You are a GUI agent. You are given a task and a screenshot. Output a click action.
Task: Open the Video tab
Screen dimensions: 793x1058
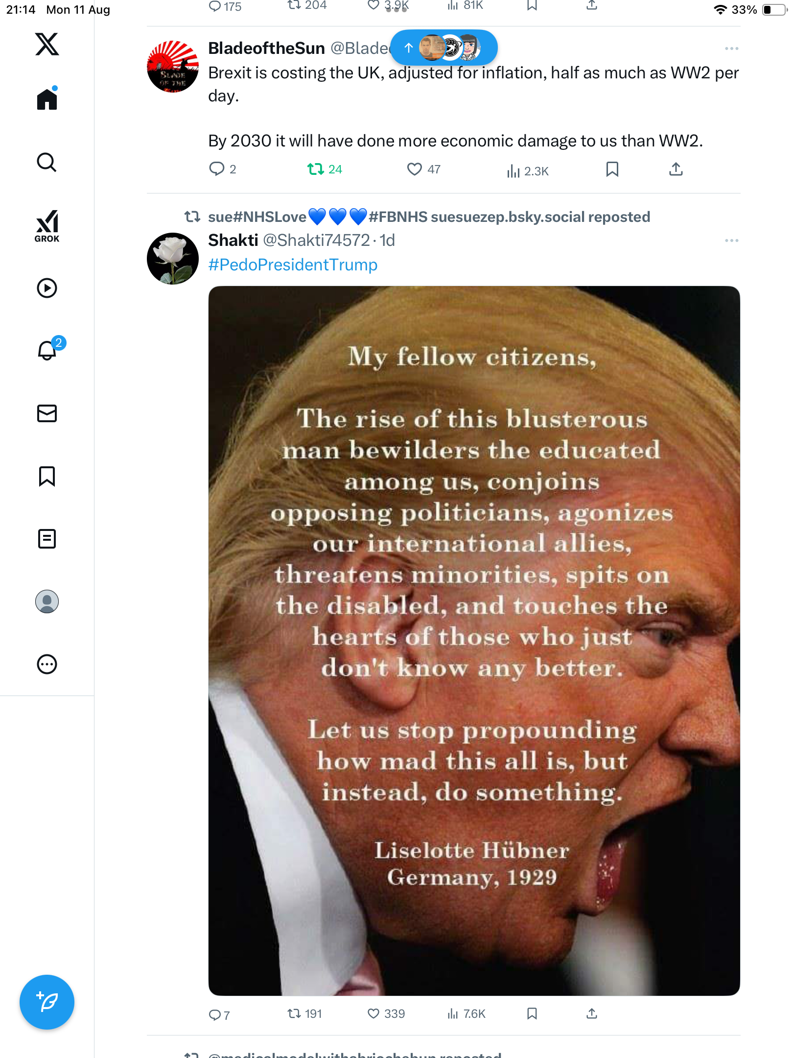tap(47, 288)
